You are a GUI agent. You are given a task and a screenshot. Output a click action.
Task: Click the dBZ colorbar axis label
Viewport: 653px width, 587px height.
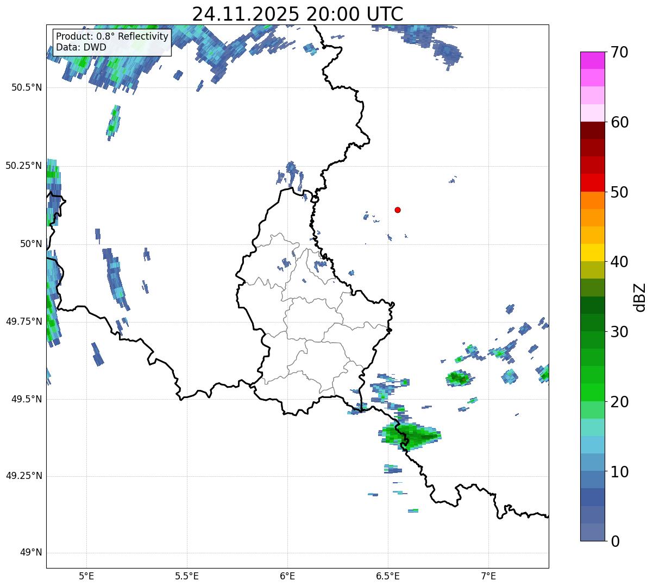639,297
